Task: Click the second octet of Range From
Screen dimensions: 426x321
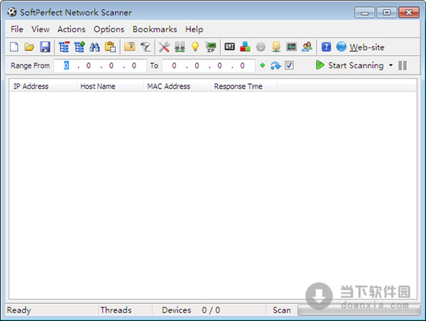Action: click(x=89, y=65)
